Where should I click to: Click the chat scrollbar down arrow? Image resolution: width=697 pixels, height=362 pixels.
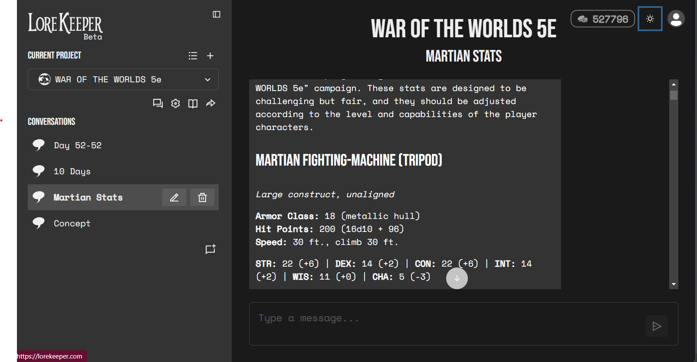tap(674, 284)
